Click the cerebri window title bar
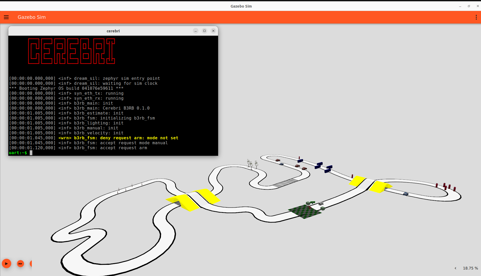Viewport: 481px width, 276px height. click(113, 31)
